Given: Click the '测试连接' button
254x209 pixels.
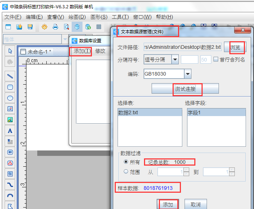Looking at the screenshot, I should pyautogui.click(x=185, y=89).
